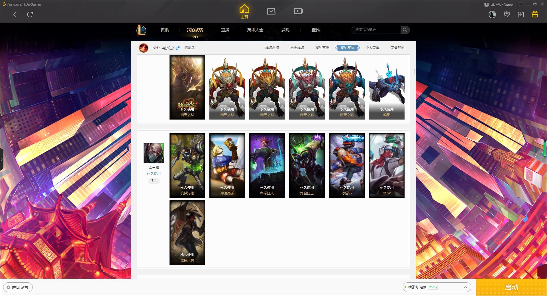Open the hamburger main menu
The image size is (547, 296).
(521, 4)
